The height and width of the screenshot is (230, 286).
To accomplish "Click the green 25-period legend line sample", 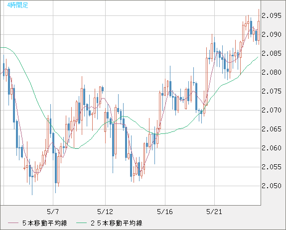I will click(x=81, y=223).
